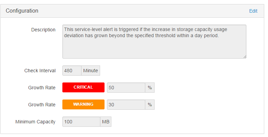Select the Minimum Capacity input showing 100
Screen dimensions: 268x137
tap(81, 122)
